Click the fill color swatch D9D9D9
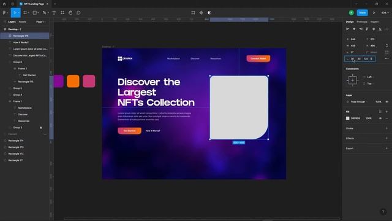Viewport: 392px width, 221px height. point(347,118)
